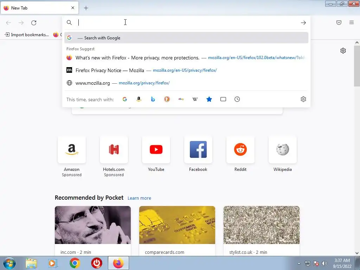The image size is (360, 270).
Task: Open Action Center flag icon
Action: [316, 264]
